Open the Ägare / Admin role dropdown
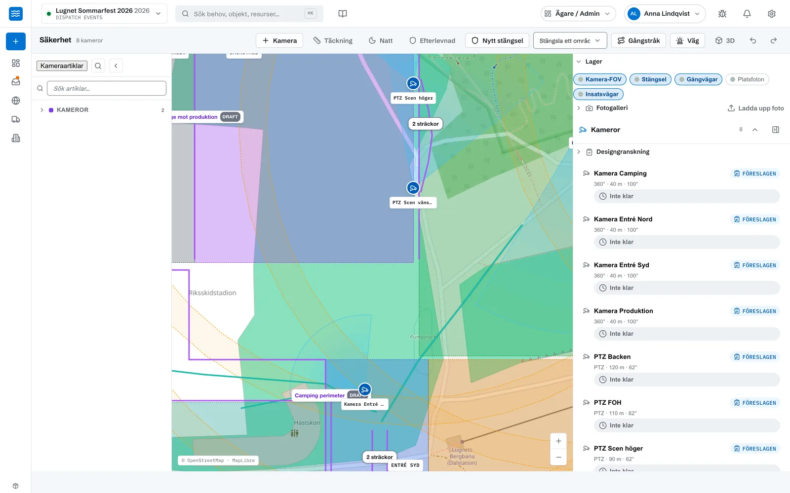The image size is (790, 493). click(x=578, y=14)
